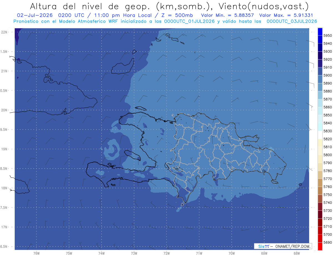Click the '70W' longitude label
The image size is (333, 257).
232,253
